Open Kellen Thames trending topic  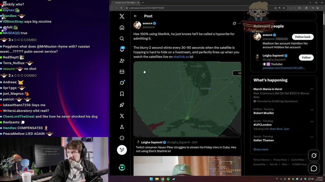pos(264,140)
